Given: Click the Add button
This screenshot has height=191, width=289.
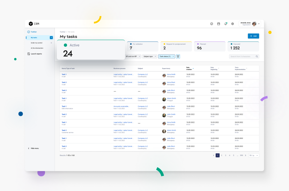Looking at the screenshot, I should tap(253, 36).
